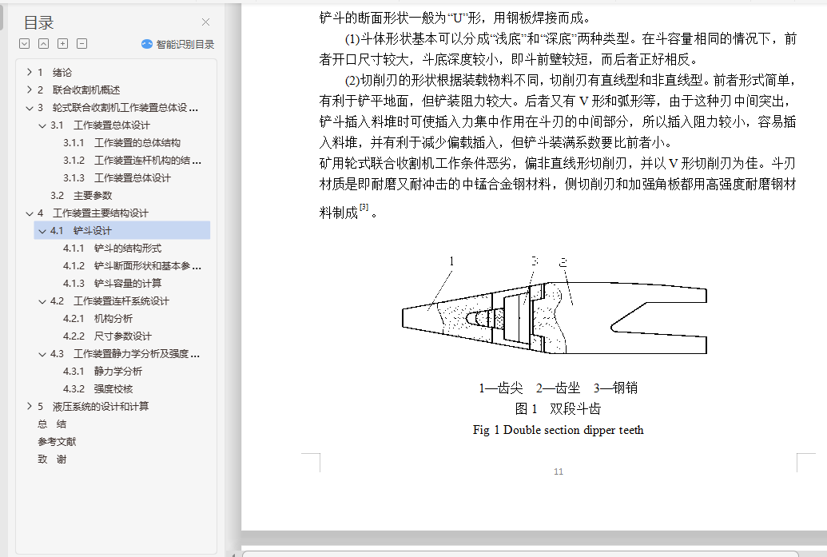Go to 4.2.1 机构分析
Screen dimensions: 827x557
[x=97, y=319]
